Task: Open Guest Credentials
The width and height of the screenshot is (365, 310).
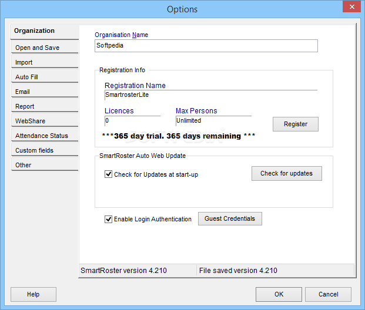Action: click(230, 218)
